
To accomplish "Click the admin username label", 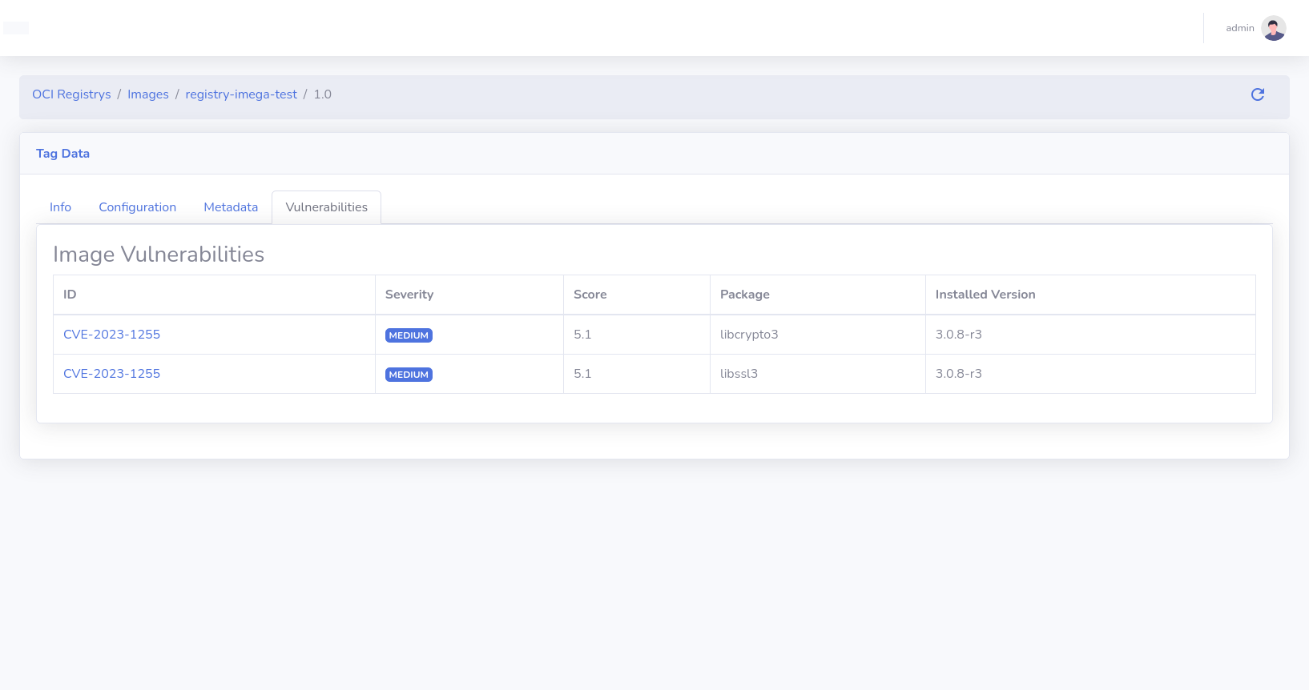I will tap(1239, 28).
